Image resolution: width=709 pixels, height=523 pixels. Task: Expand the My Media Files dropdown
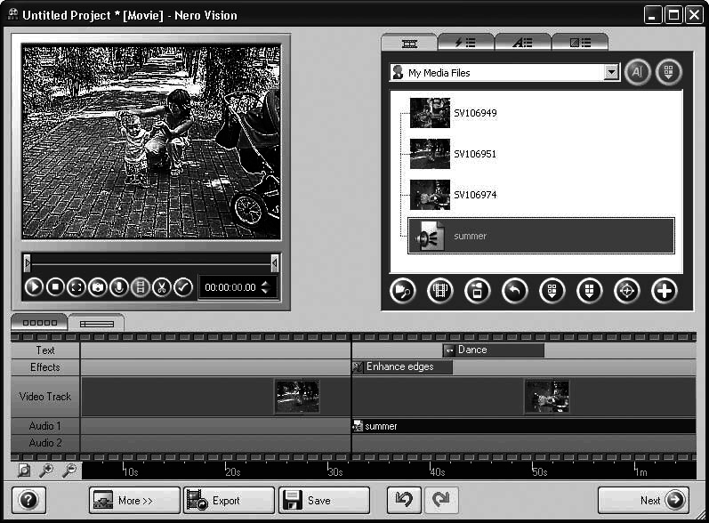click(610, 73)
